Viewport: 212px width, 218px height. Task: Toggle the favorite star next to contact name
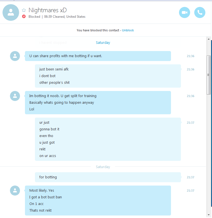pos(24,10)
